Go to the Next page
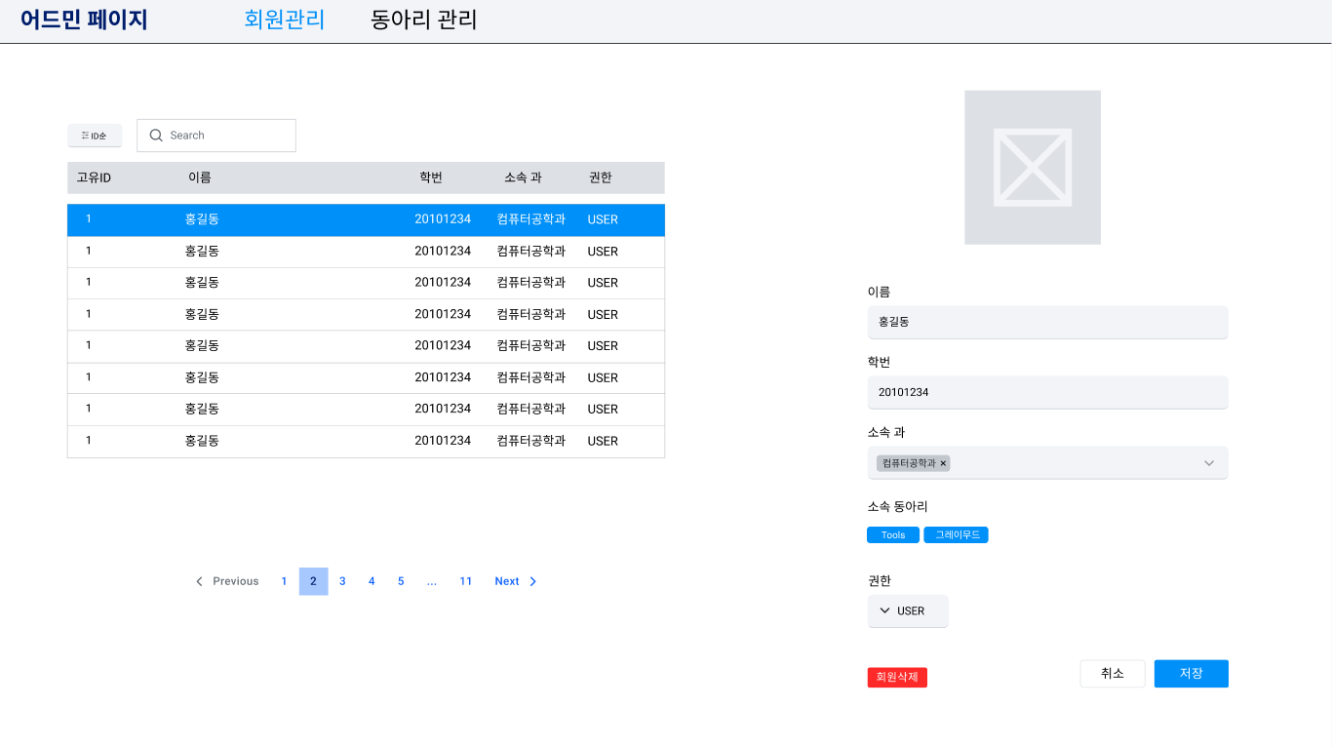Image resolution: width=1332 pixels, height=747 pixels. tap(516, 581)
